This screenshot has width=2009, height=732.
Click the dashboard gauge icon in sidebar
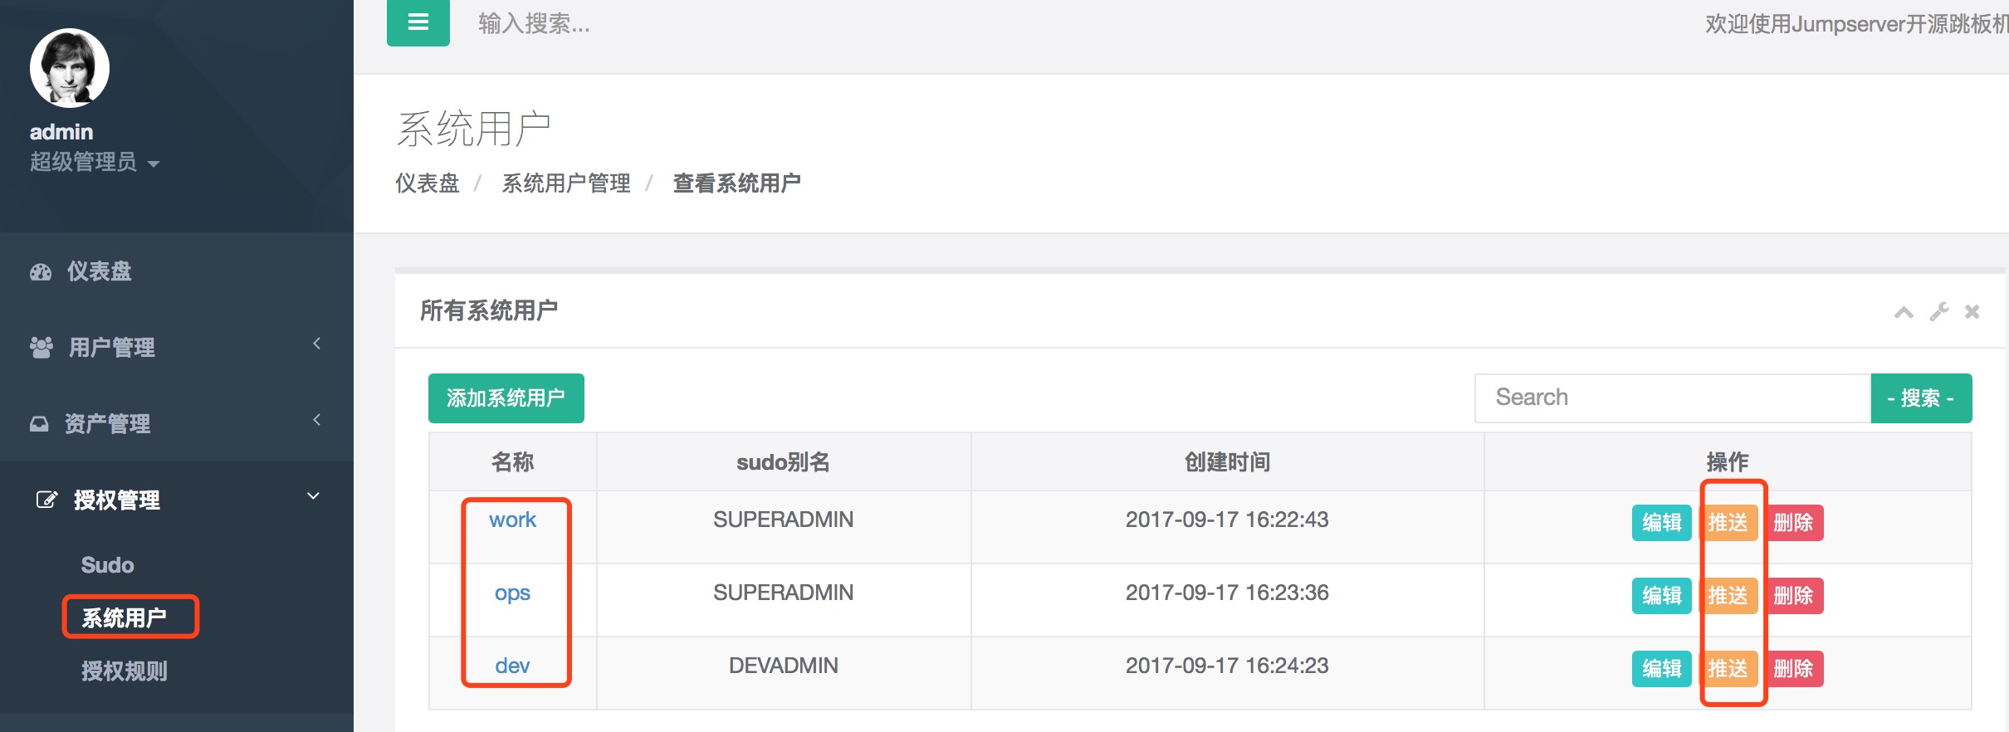pos(41,272)
